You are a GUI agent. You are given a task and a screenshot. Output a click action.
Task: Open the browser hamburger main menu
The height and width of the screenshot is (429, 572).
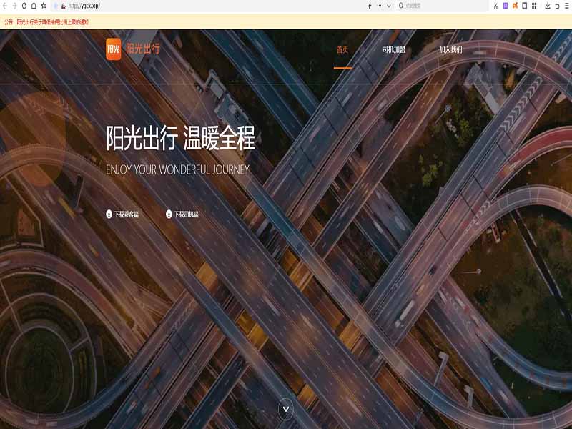(566, 6)
